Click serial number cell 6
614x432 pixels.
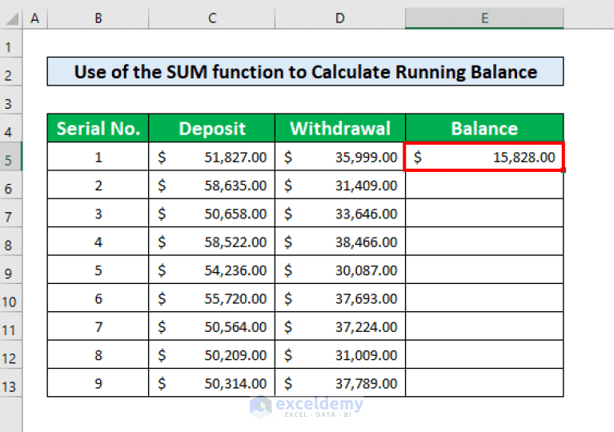[98, 298]
